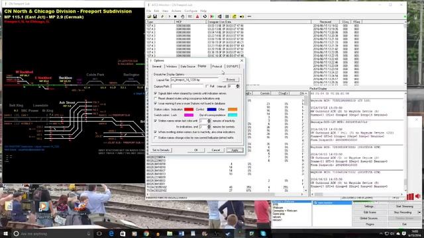The width and height of the screenshot is (424, 238).
Task: Click the circular refresh toolbar icon
Action: [x=205, y=17]
